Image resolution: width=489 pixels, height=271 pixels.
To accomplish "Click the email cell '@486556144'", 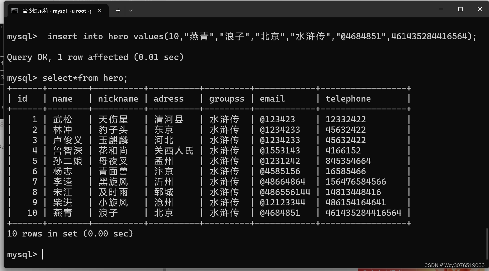I will pos(285,192).
